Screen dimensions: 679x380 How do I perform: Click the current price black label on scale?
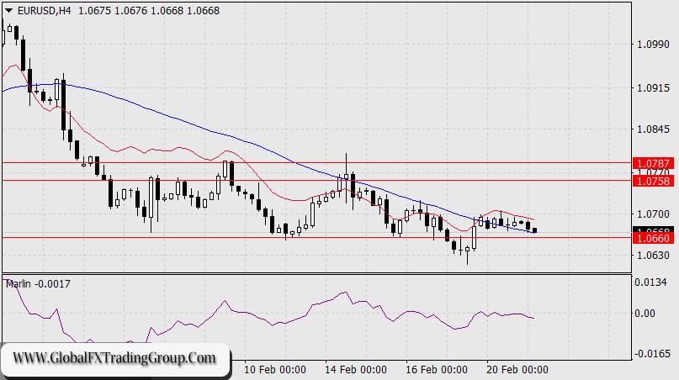pos(654,230)
